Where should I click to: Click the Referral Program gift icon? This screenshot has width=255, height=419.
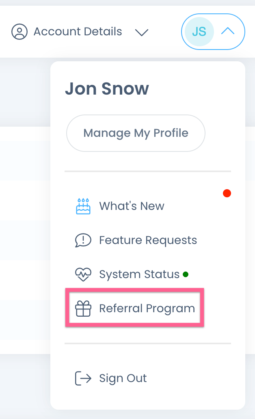pos(83,309)
